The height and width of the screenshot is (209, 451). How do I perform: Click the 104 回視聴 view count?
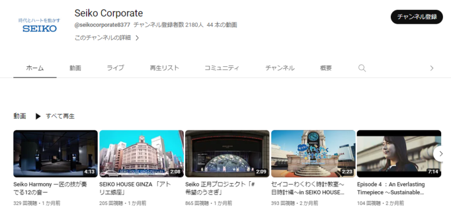(369, 203)
